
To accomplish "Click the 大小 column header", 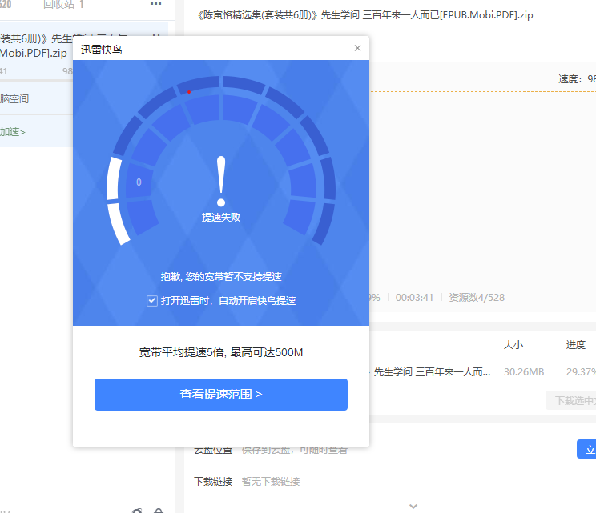I will point(513,345).
